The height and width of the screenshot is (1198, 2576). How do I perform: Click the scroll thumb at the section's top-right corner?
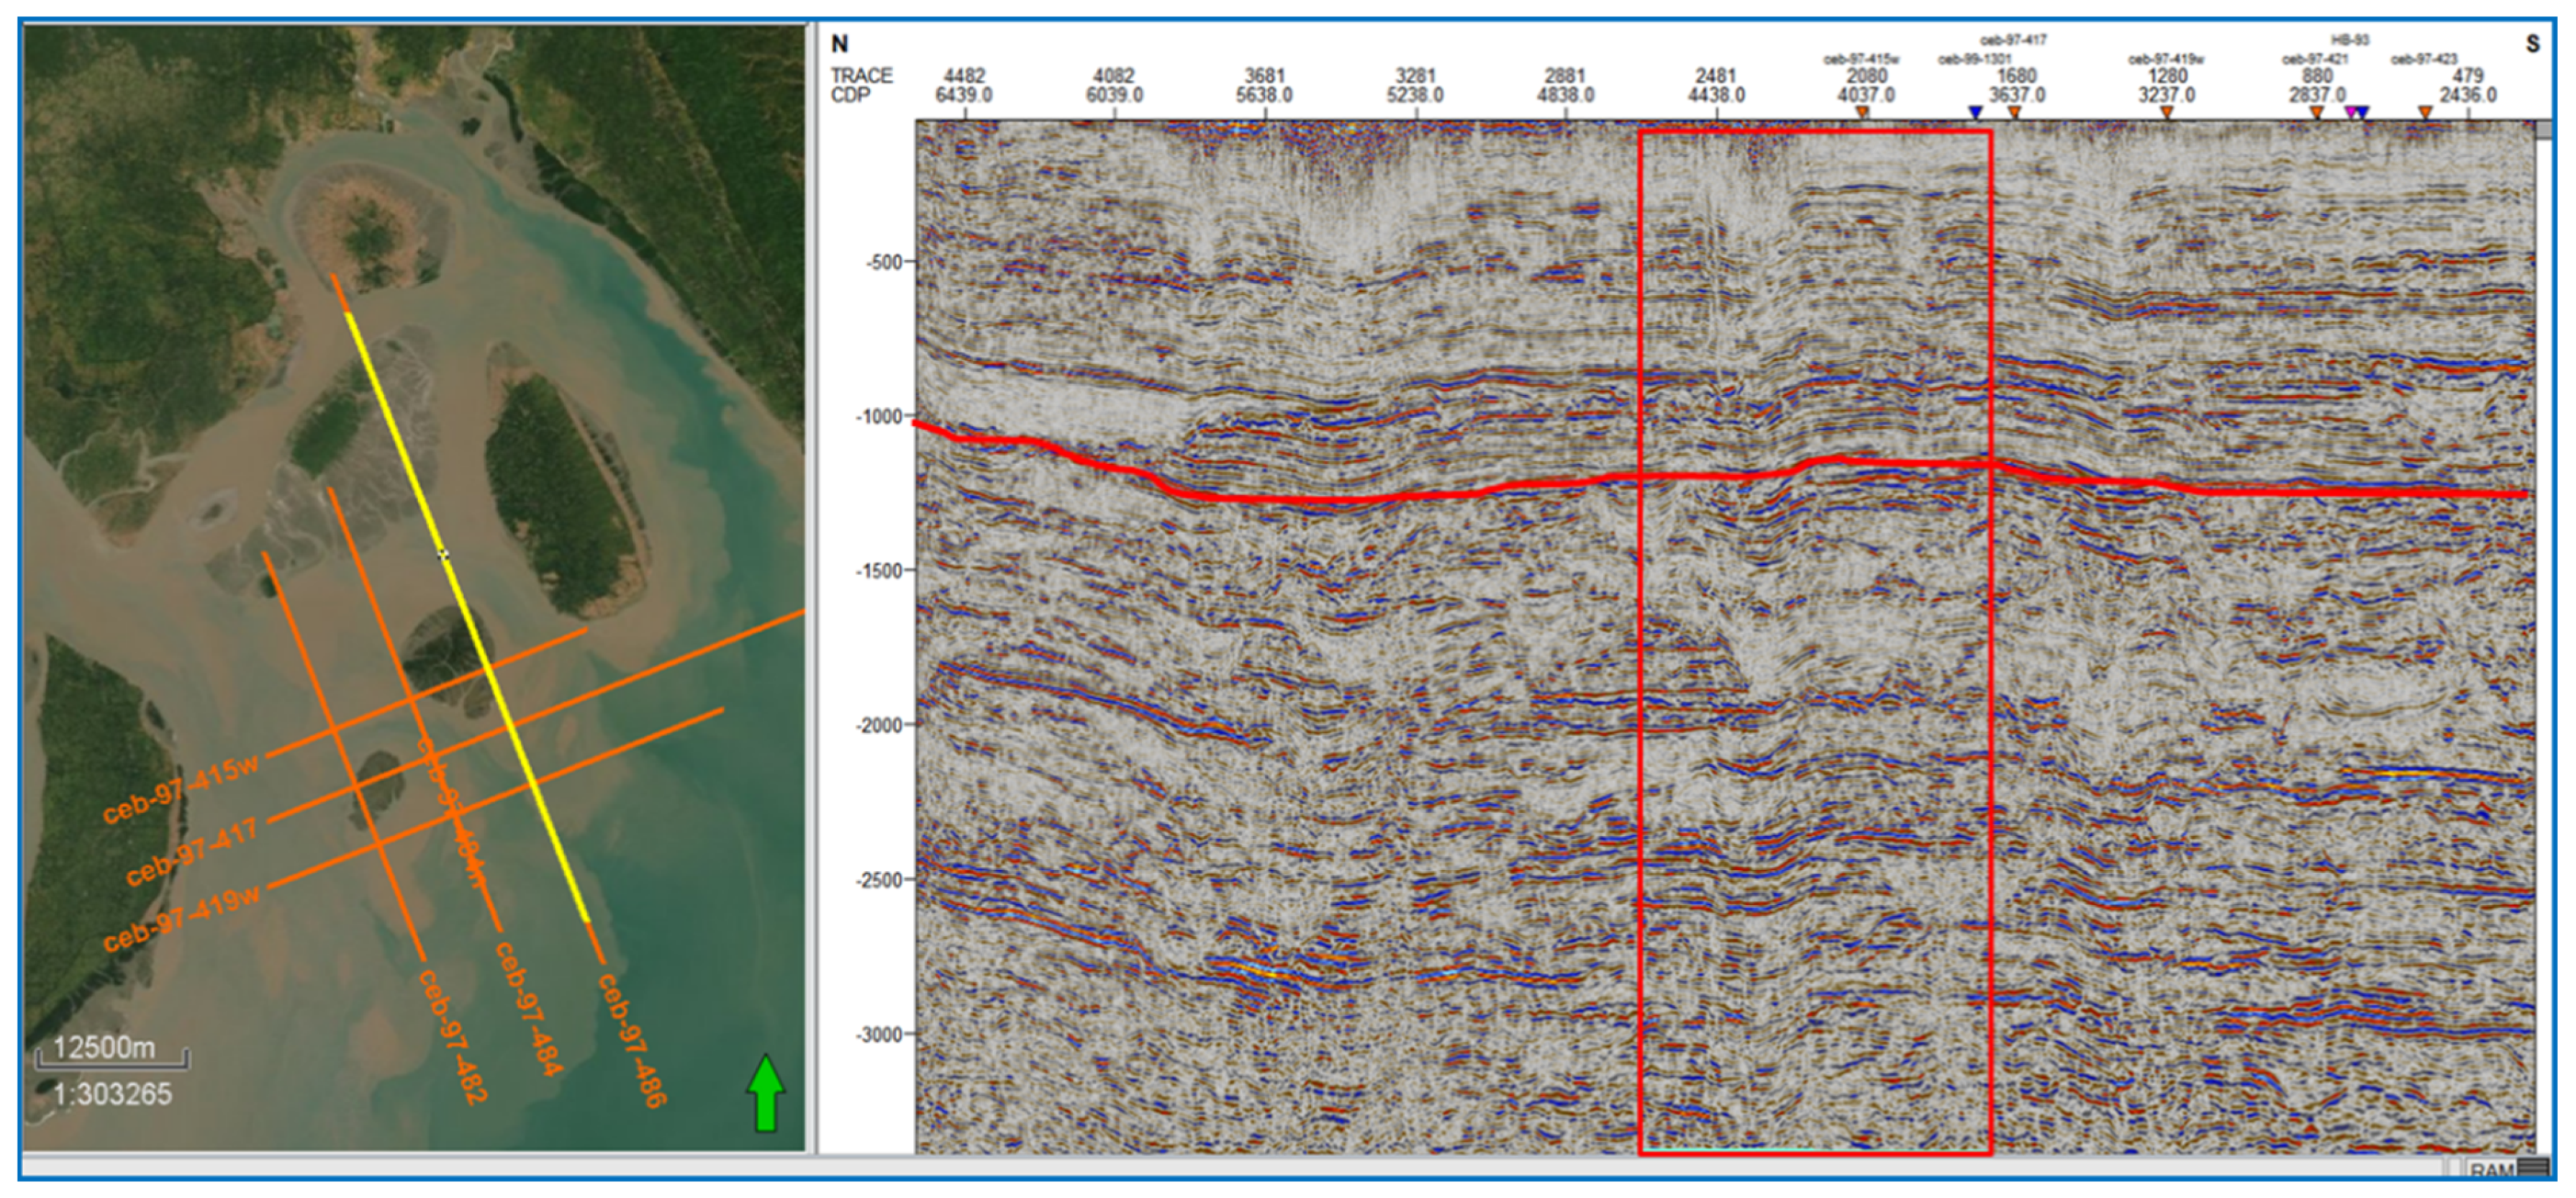[x=2544, y=130]
